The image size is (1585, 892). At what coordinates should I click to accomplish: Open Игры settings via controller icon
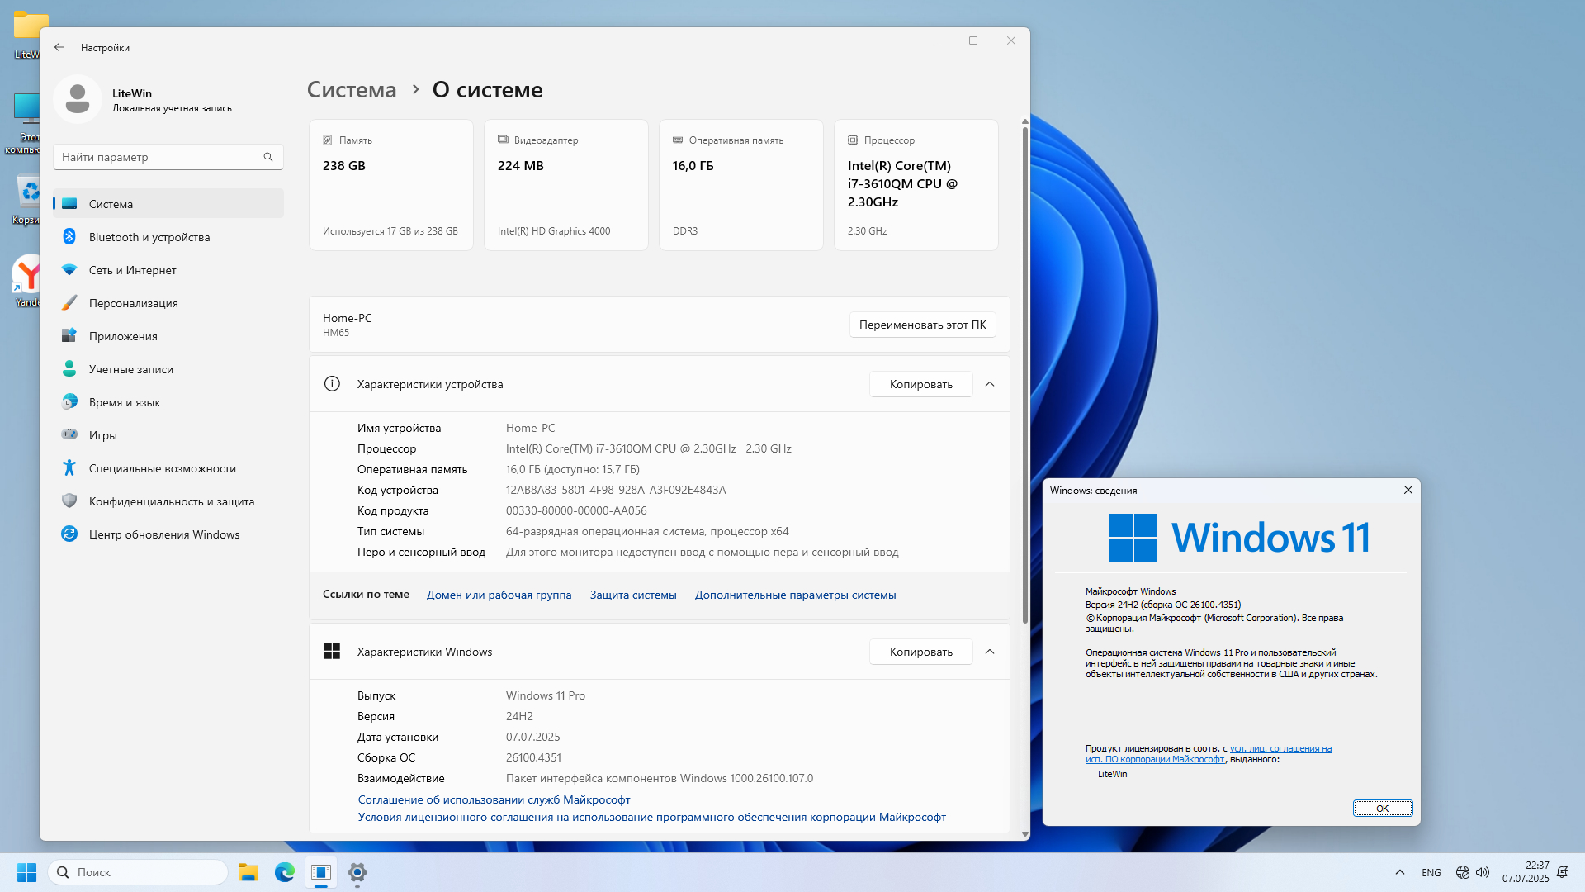pyautogui.click(x=69, y=435)
